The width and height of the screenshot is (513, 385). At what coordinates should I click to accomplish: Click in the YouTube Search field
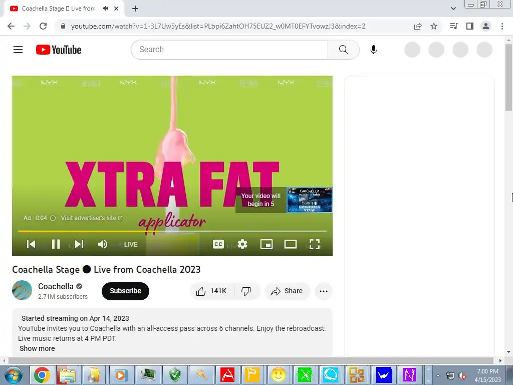coord(229,50)
